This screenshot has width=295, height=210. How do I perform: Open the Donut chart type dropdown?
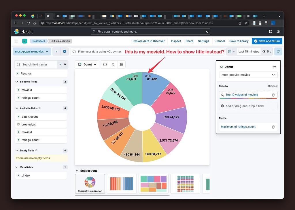[x=87, y=64]
